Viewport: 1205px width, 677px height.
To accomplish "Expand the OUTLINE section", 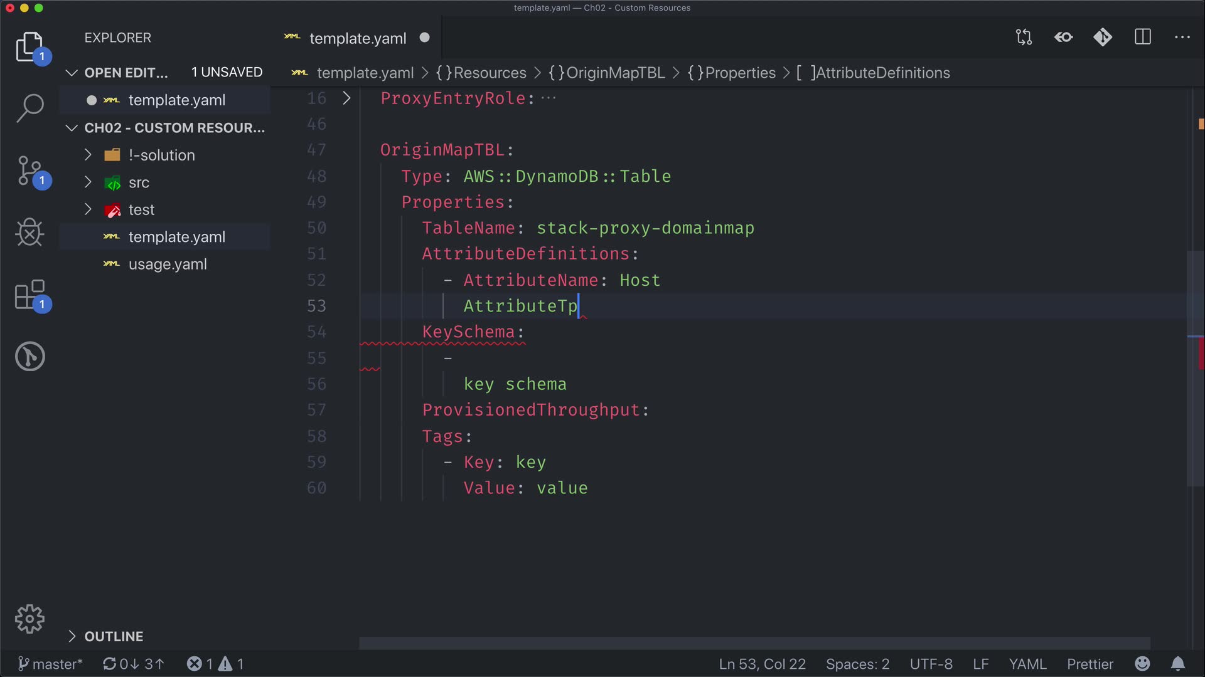I will pyautogui.click(x=114, y=636).
